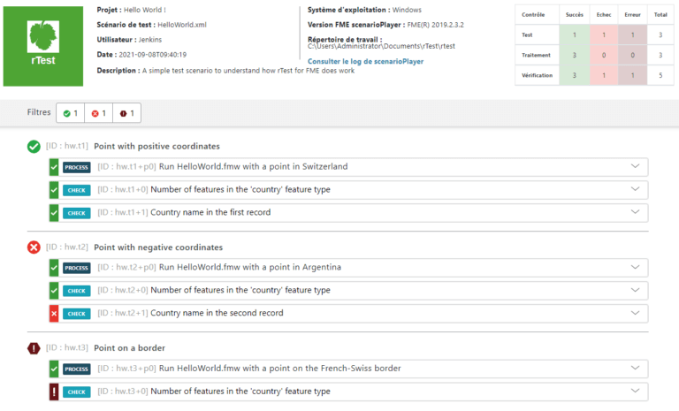
Task: Click the red cross status of hw.t2+1 row
Action: 54,314
